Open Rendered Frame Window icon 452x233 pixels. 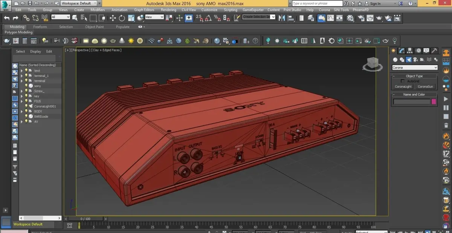point(370,18)
